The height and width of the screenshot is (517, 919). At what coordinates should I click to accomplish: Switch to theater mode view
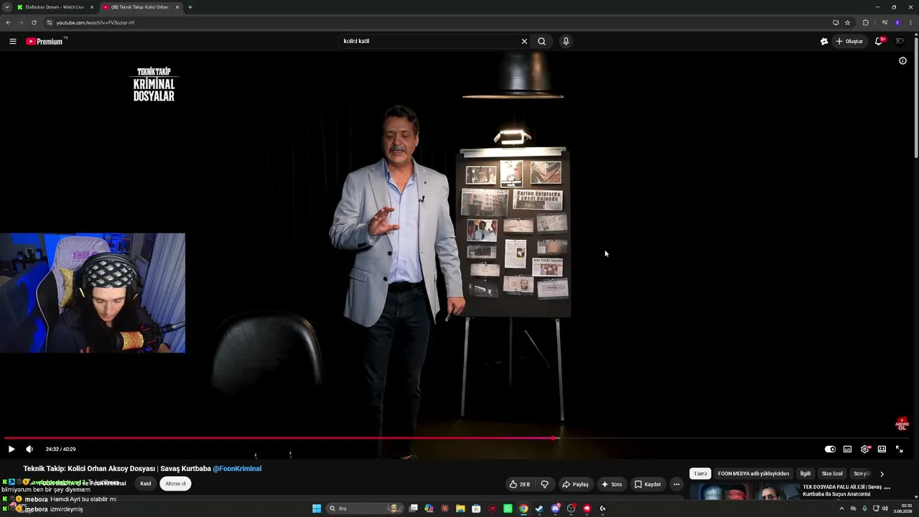tap(882, 449)
